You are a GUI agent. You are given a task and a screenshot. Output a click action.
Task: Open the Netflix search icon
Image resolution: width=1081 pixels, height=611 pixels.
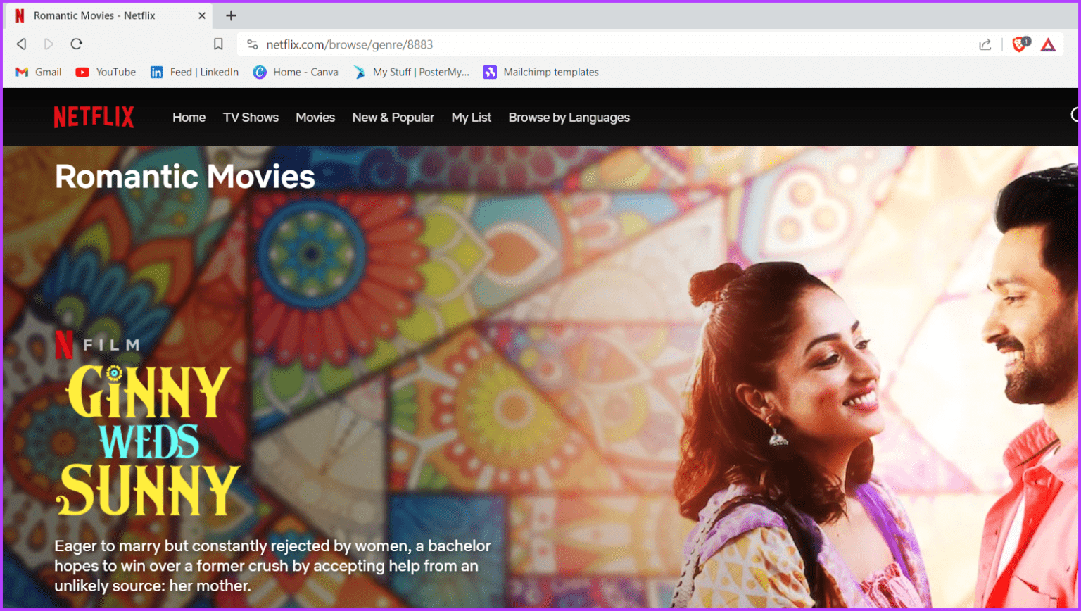click(x=1075, y=115)
